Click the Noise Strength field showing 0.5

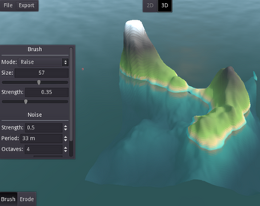click(x=44, y=127)
